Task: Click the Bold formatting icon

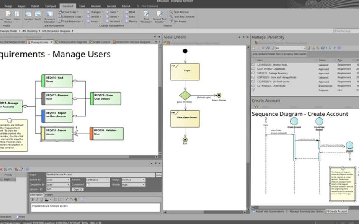Action: pyautogui.click(x=33, y=199)
